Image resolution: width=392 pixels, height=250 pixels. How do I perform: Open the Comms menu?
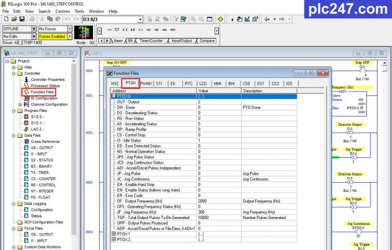point(62,11)
